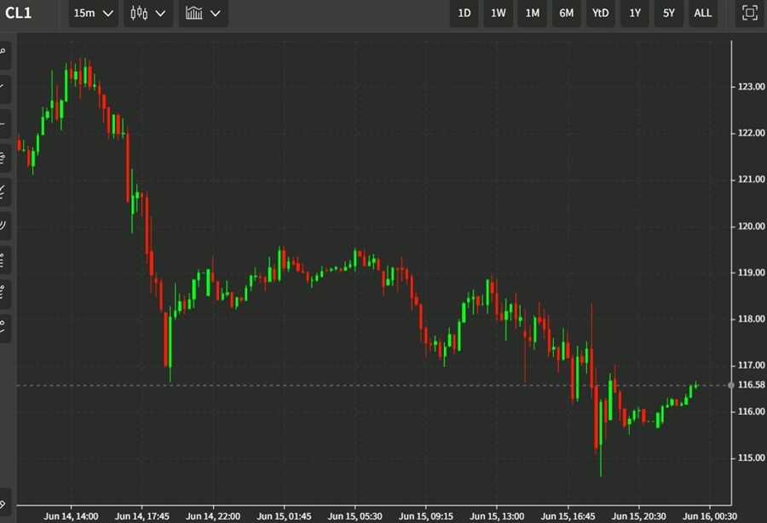Image resolution: width=767 pixels, height=523 pixels.
Task: Click the Jun 15, 13:00 time label
Action: point(497,516)
